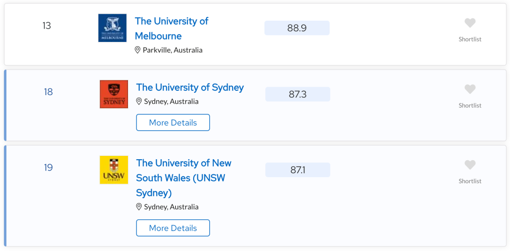
Task: Click rank number 18
Action: coord(48,92)
